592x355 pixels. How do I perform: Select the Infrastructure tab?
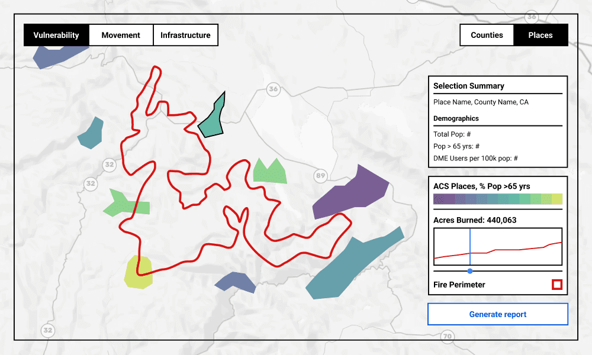click(185, 35)
